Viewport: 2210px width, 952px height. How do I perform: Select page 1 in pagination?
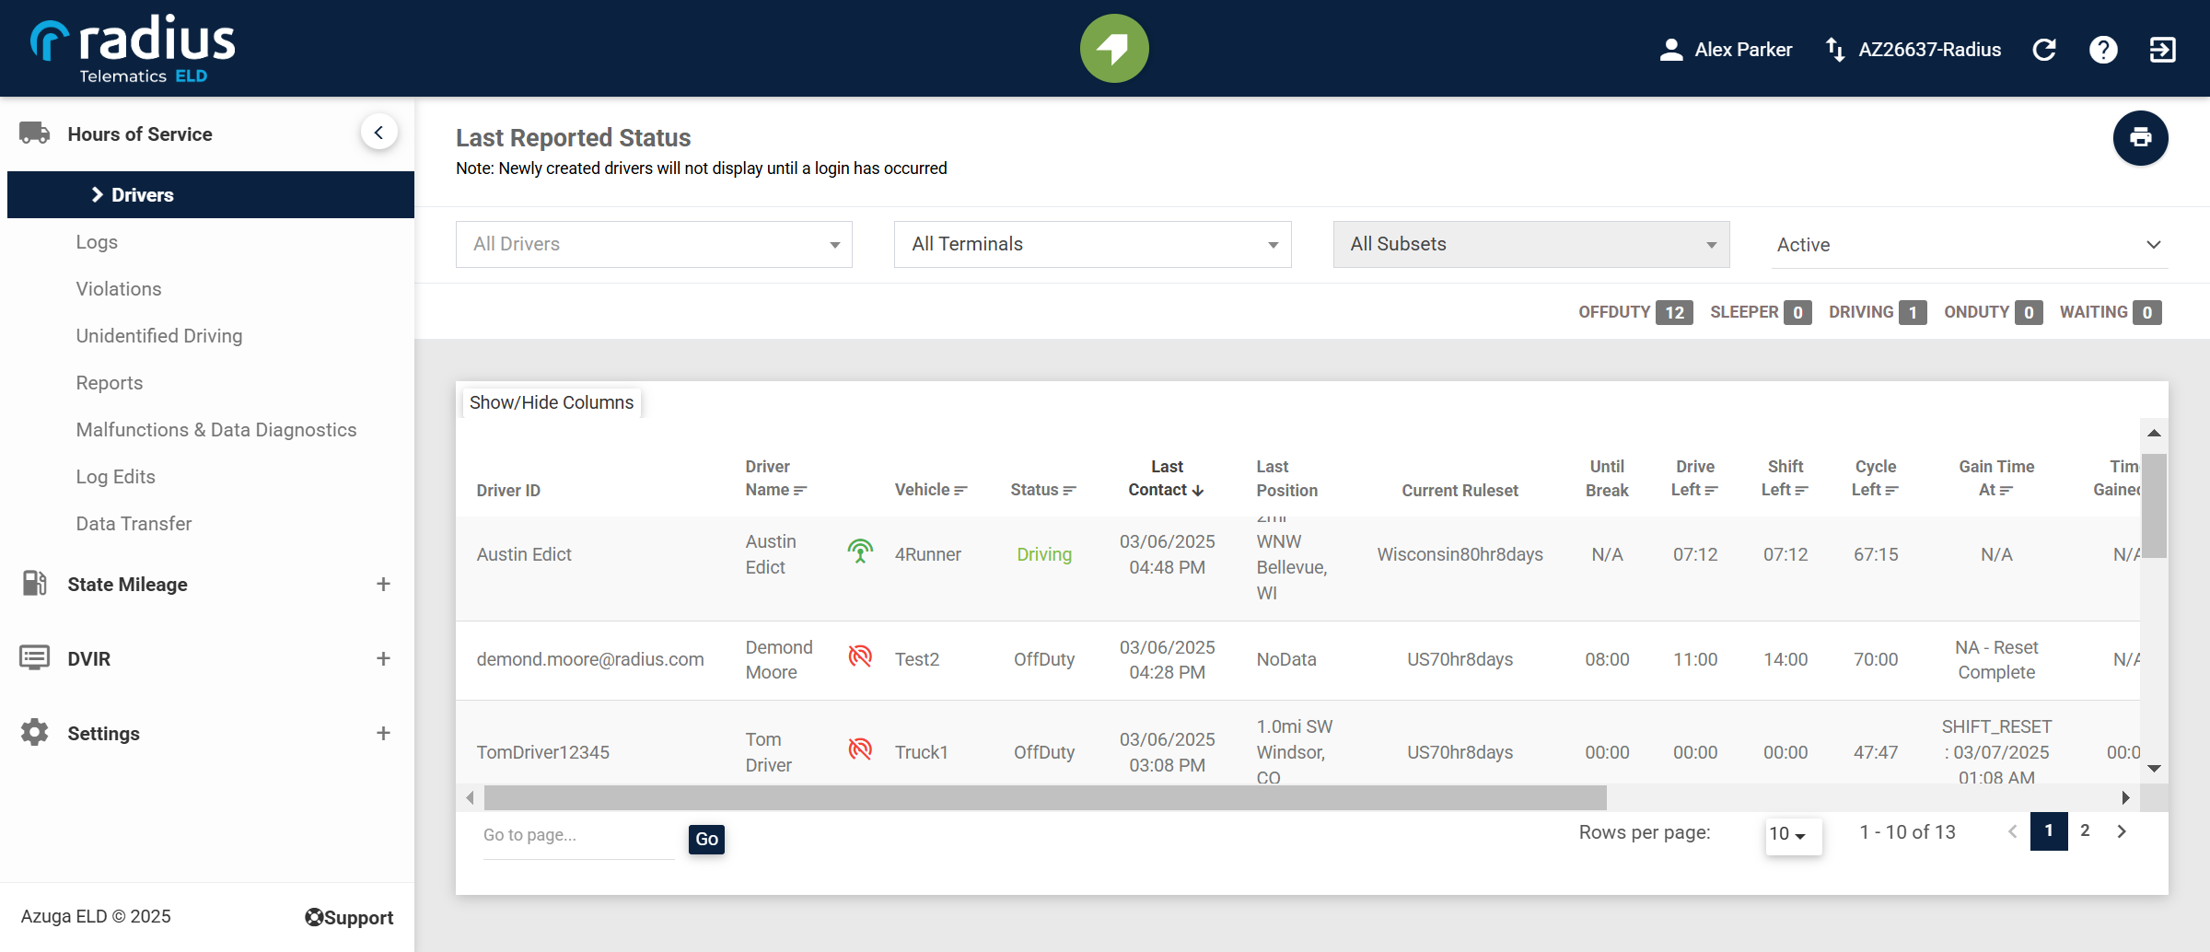[x=2049, y=830]
